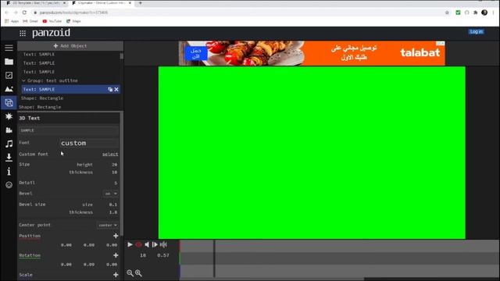Click the Position label
Image resolution: width=500 pixels, height=281 pixels.
[30, 236]
